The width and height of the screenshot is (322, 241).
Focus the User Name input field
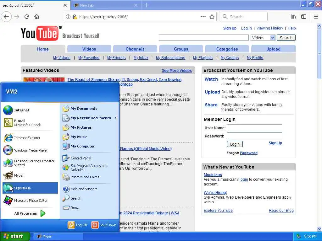pyautogui.click(x=254, y=128)
